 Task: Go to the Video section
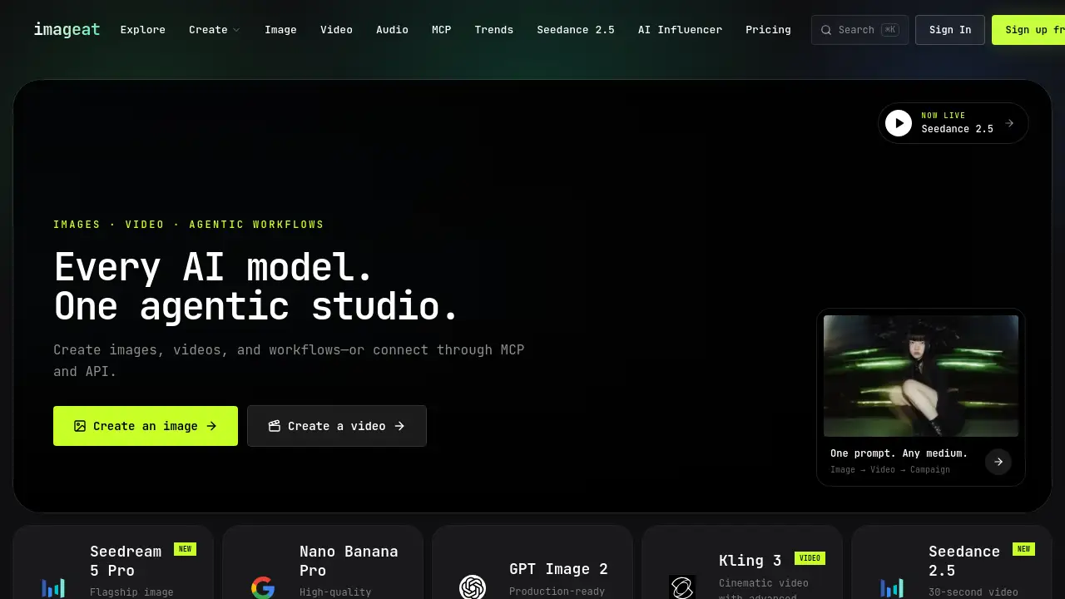coord(336,30)
